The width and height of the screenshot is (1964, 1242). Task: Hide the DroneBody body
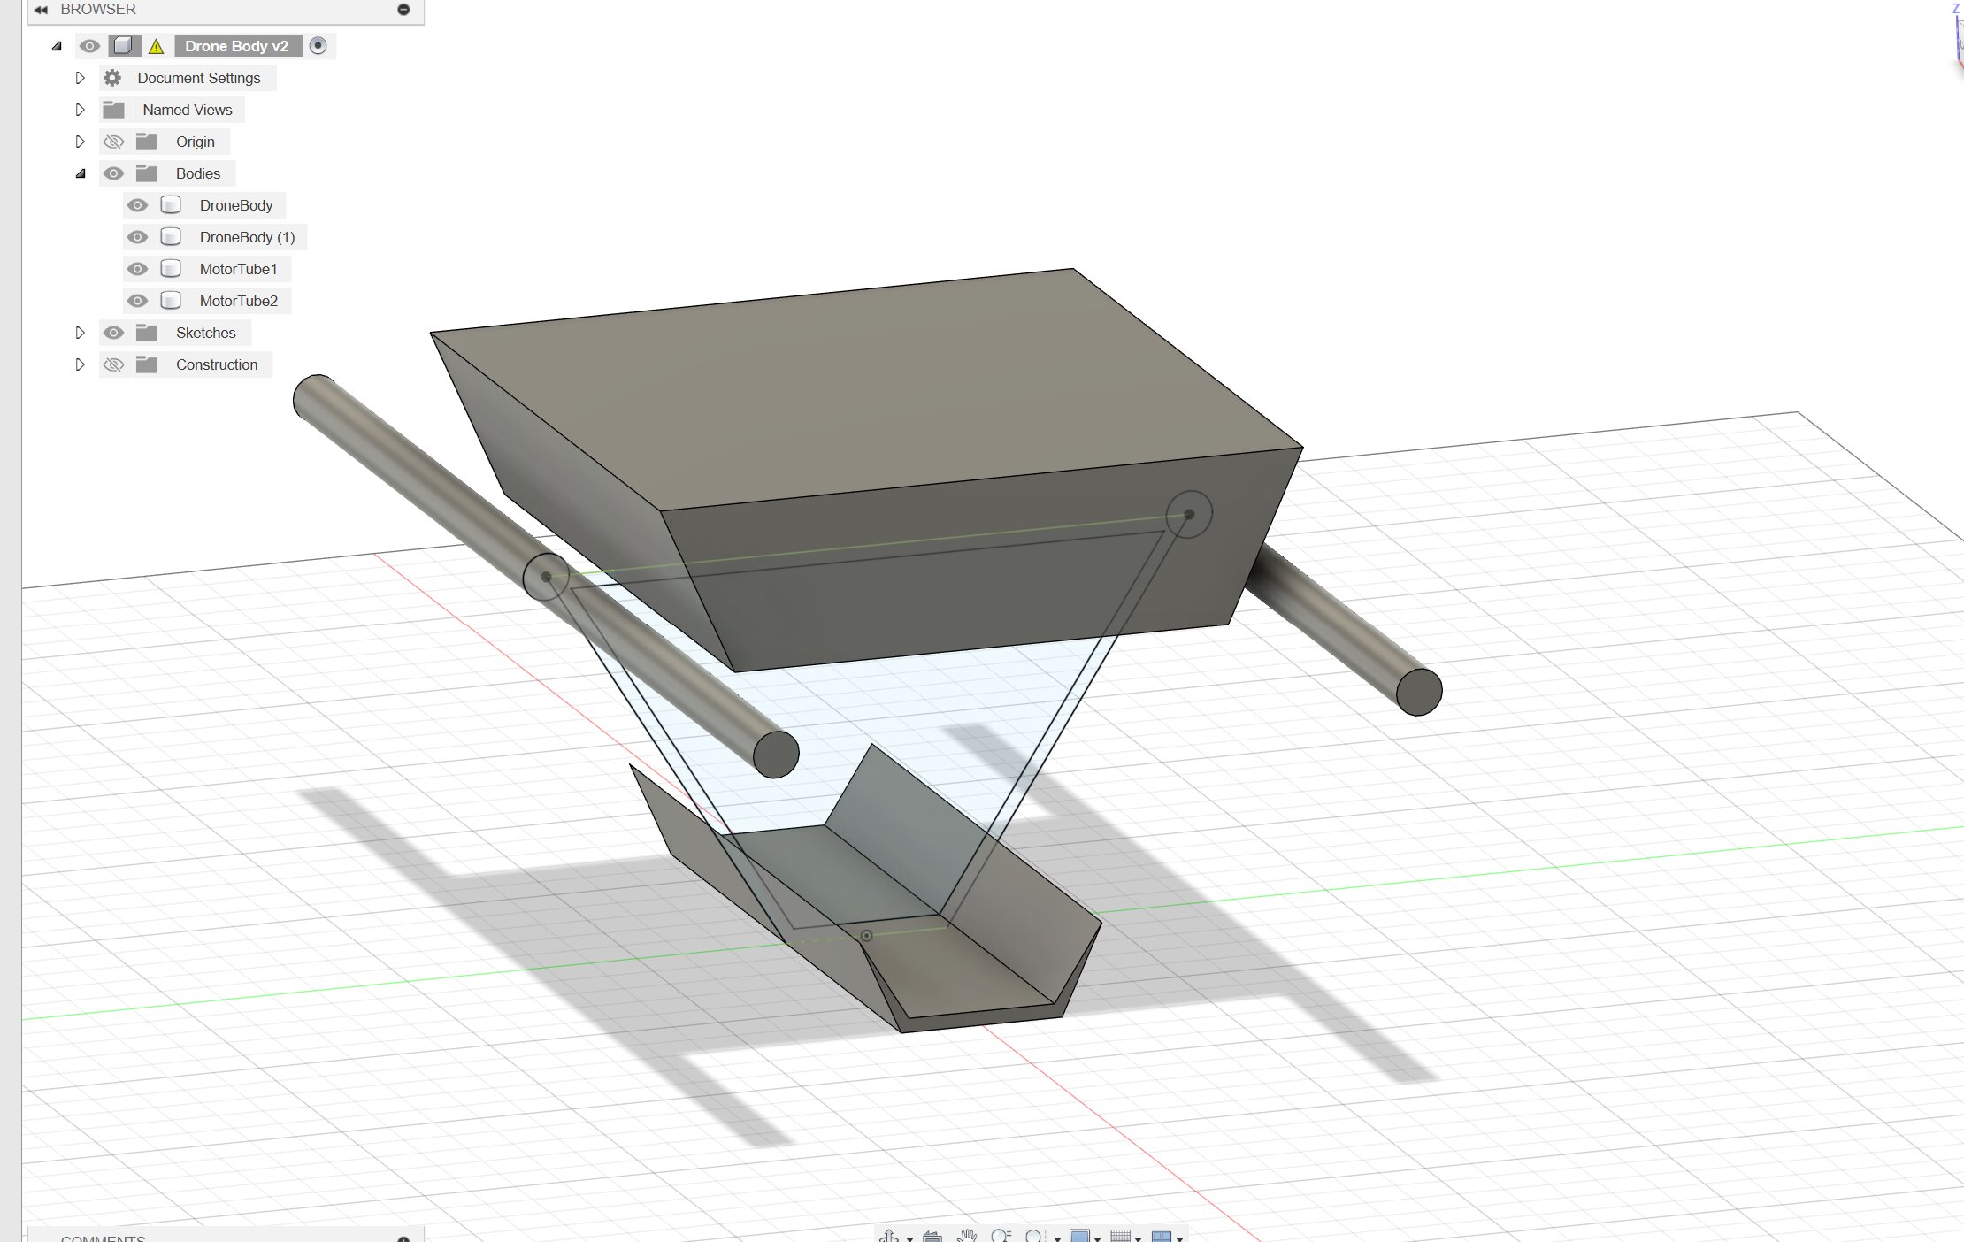coord(137,205)
